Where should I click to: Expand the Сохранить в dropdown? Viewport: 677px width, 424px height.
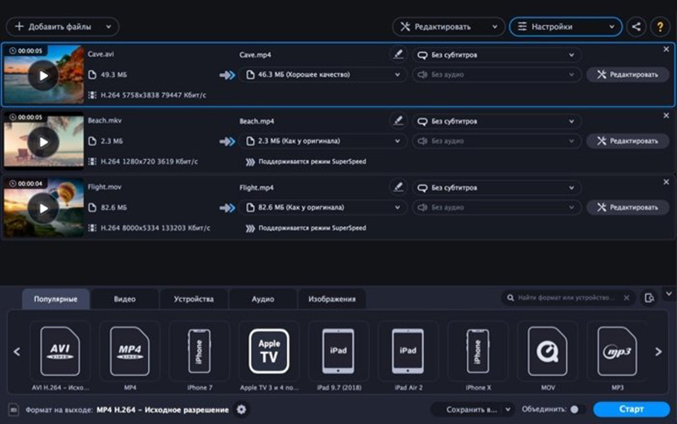tap(473, 410)
